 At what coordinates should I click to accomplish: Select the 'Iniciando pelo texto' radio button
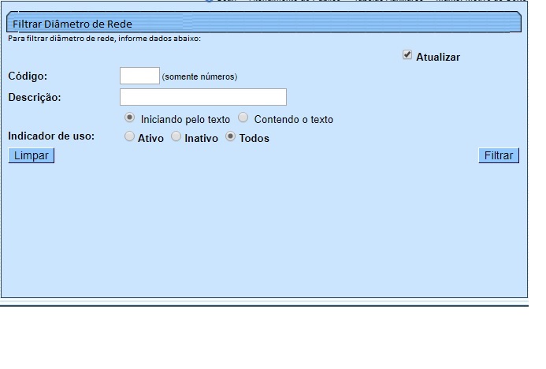[x=130, y=117]
